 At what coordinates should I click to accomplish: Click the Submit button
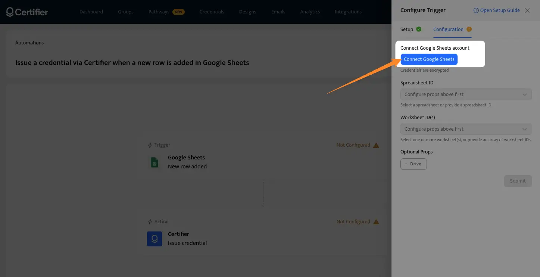click(518, 181)
